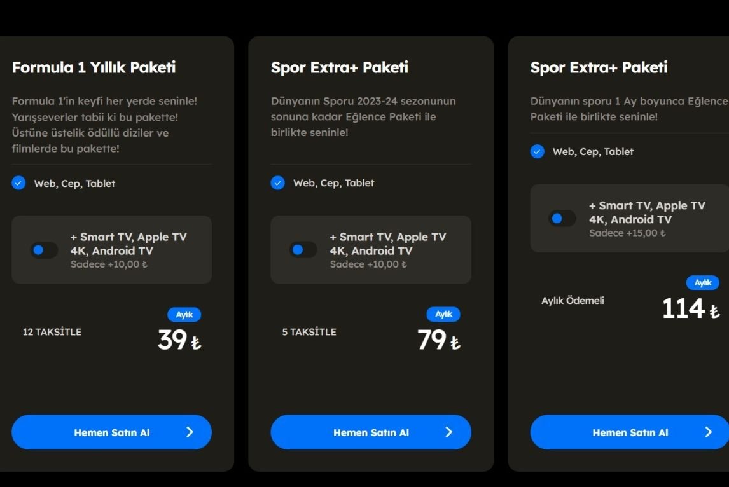Enable Smart TV add-on for Formula 1 package
The width and height of the screenshot is (729, 487).
43,250
